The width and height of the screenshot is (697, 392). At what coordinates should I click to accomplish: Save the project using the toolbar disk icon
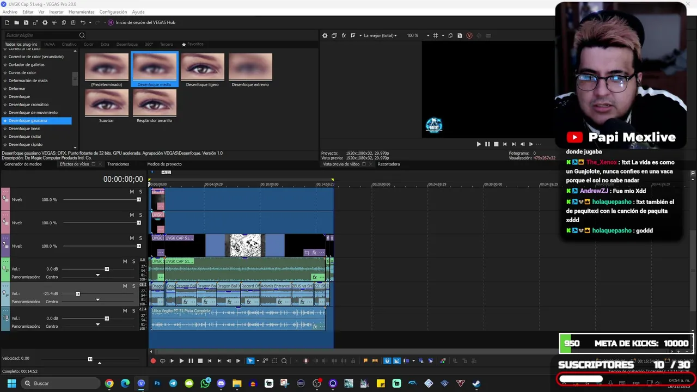[x=26, y=22]
